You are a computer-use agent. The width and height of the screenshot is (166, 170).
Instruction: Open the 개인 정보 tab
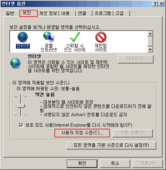[48, 14]
